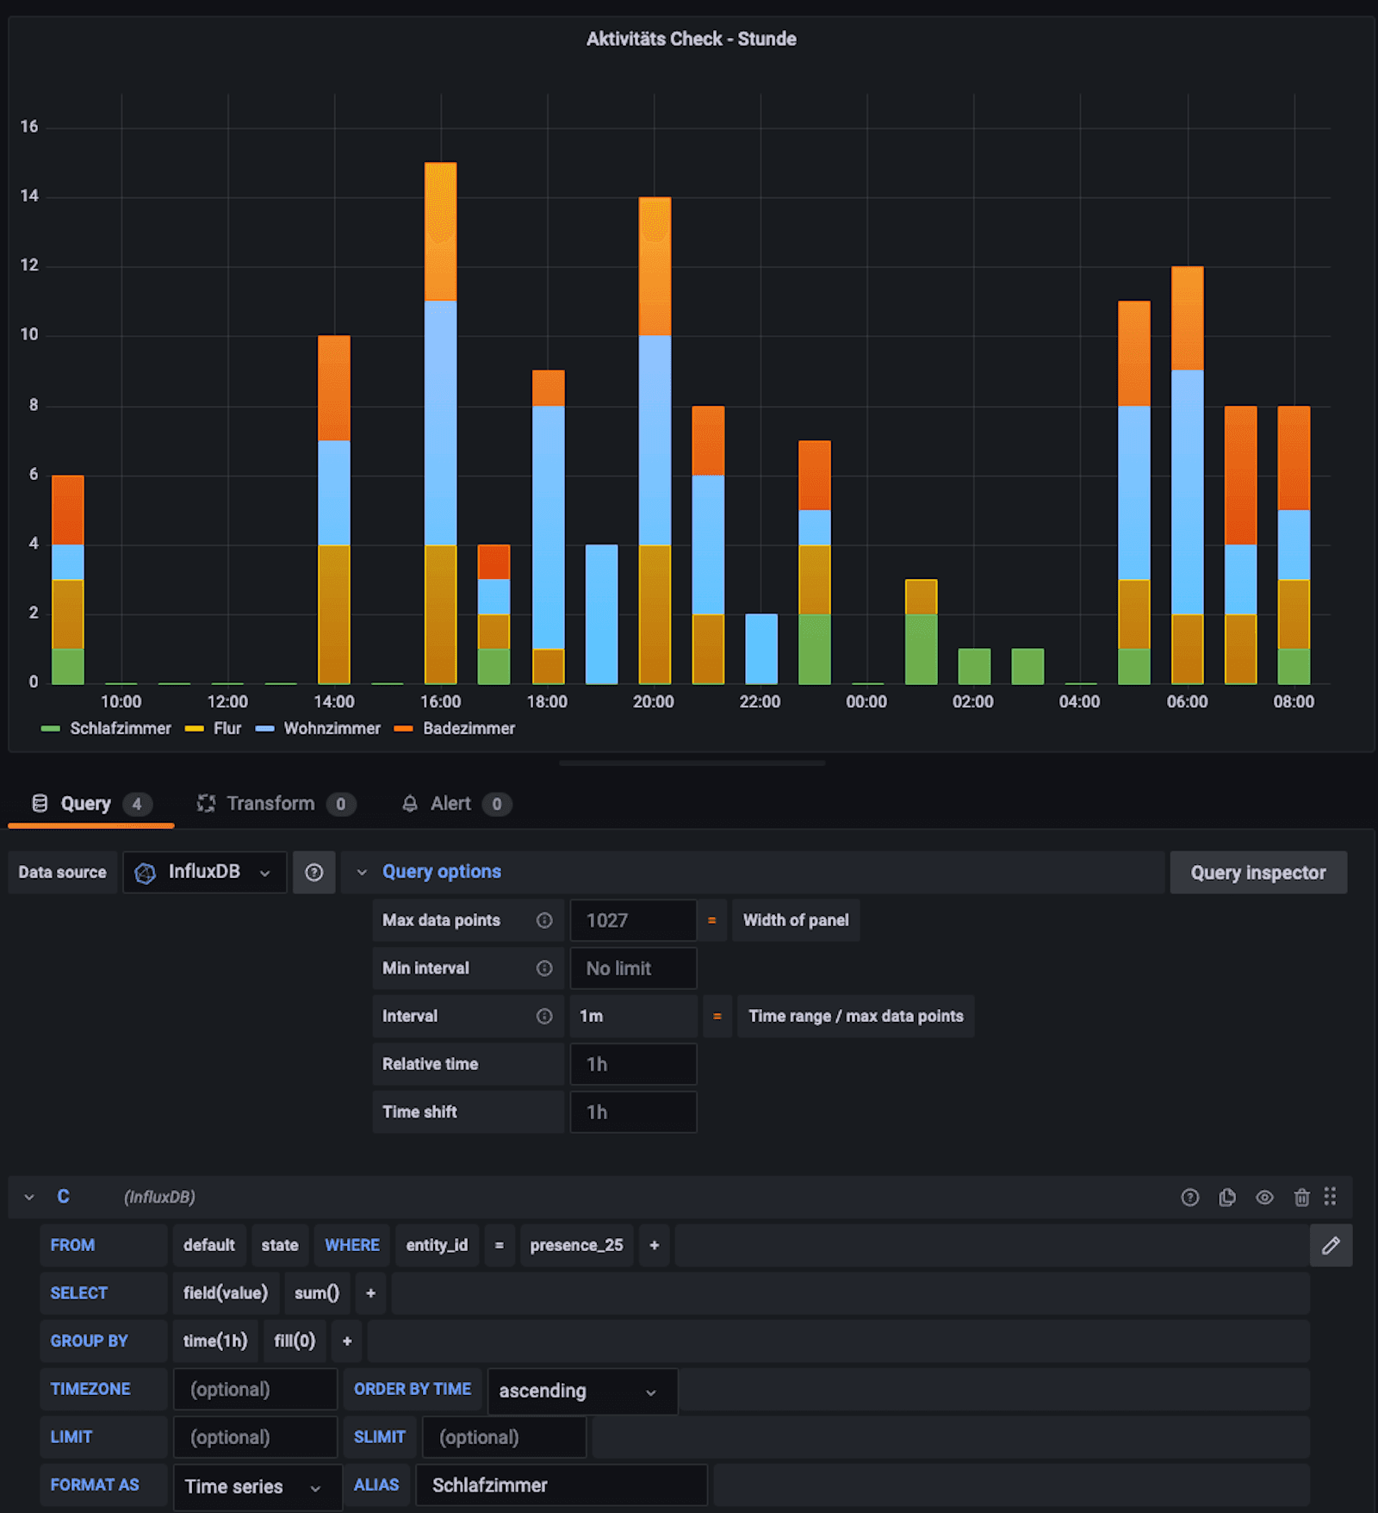Disable query C with the eye toggle
Screen dimensions: 1378x1513
pos(1264,1197)
